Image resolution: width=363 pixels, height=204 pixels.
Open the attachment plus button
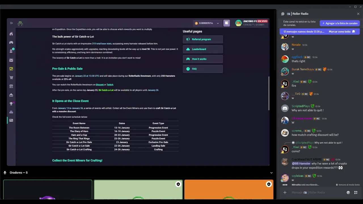pyautogui.click(x=285, y=192)
